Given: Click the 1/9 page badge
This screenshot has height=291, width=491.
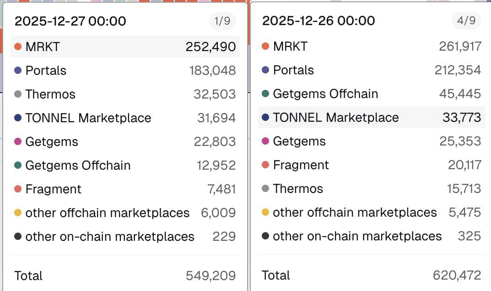Looking at the screenshot, I should tap(222, 21).
